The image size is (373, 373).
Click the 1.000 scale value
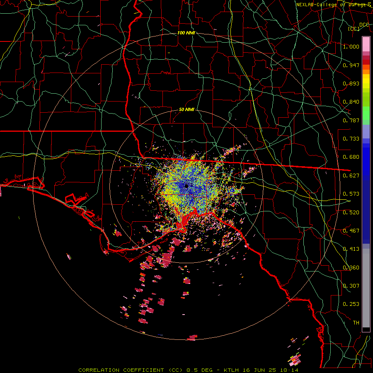tap(351, 46)
